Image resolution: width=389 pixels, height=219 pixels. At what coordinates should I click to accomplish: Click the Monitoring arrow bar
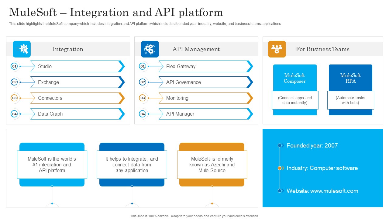(x=206, y=98)
